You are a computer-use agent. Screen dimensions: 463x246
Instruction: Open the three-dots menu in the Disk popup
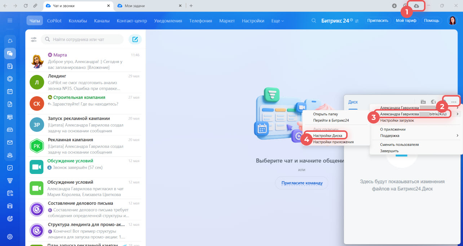point(454,102)
